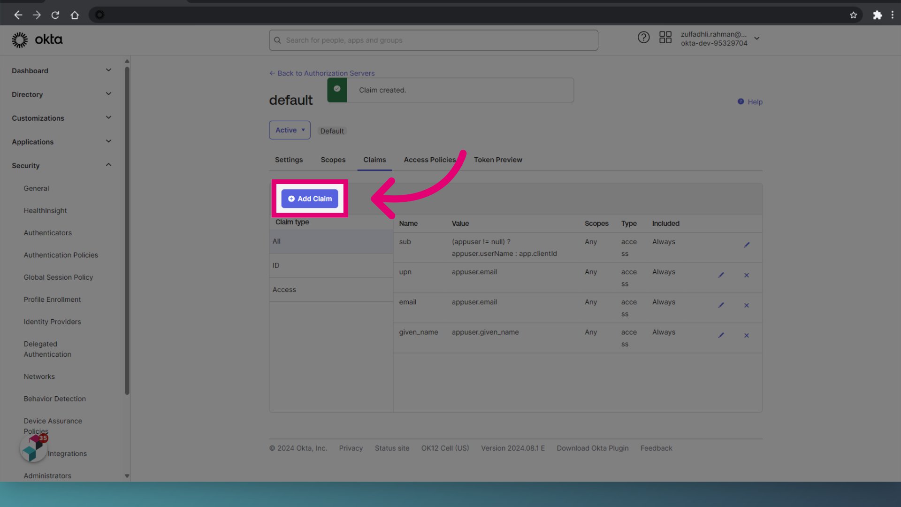Open the Active status dropdown

point(290,130)
